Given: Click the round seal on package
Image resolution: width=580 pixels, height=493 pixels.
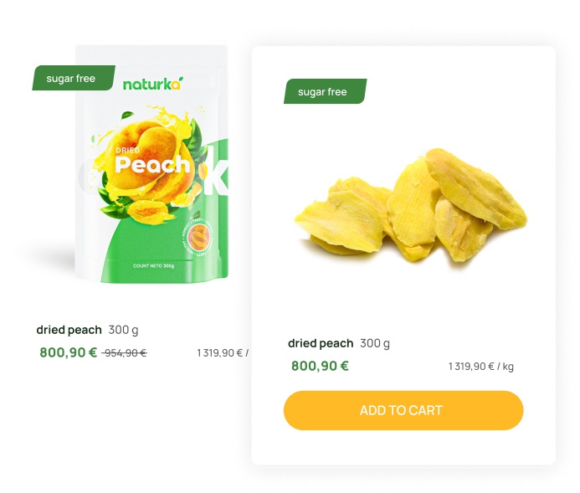Looking at the screenshot, I should 198,237.
